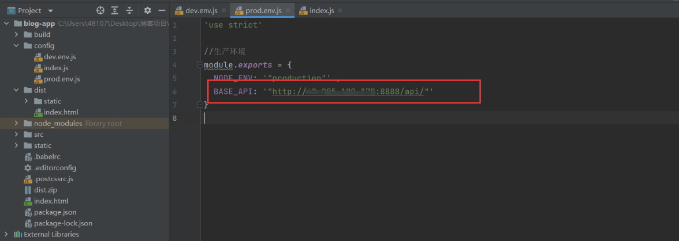Select root index.html below dist.zip
Image resolution: width=679 pixels, height=241 pixels.
tap(51, 201)
